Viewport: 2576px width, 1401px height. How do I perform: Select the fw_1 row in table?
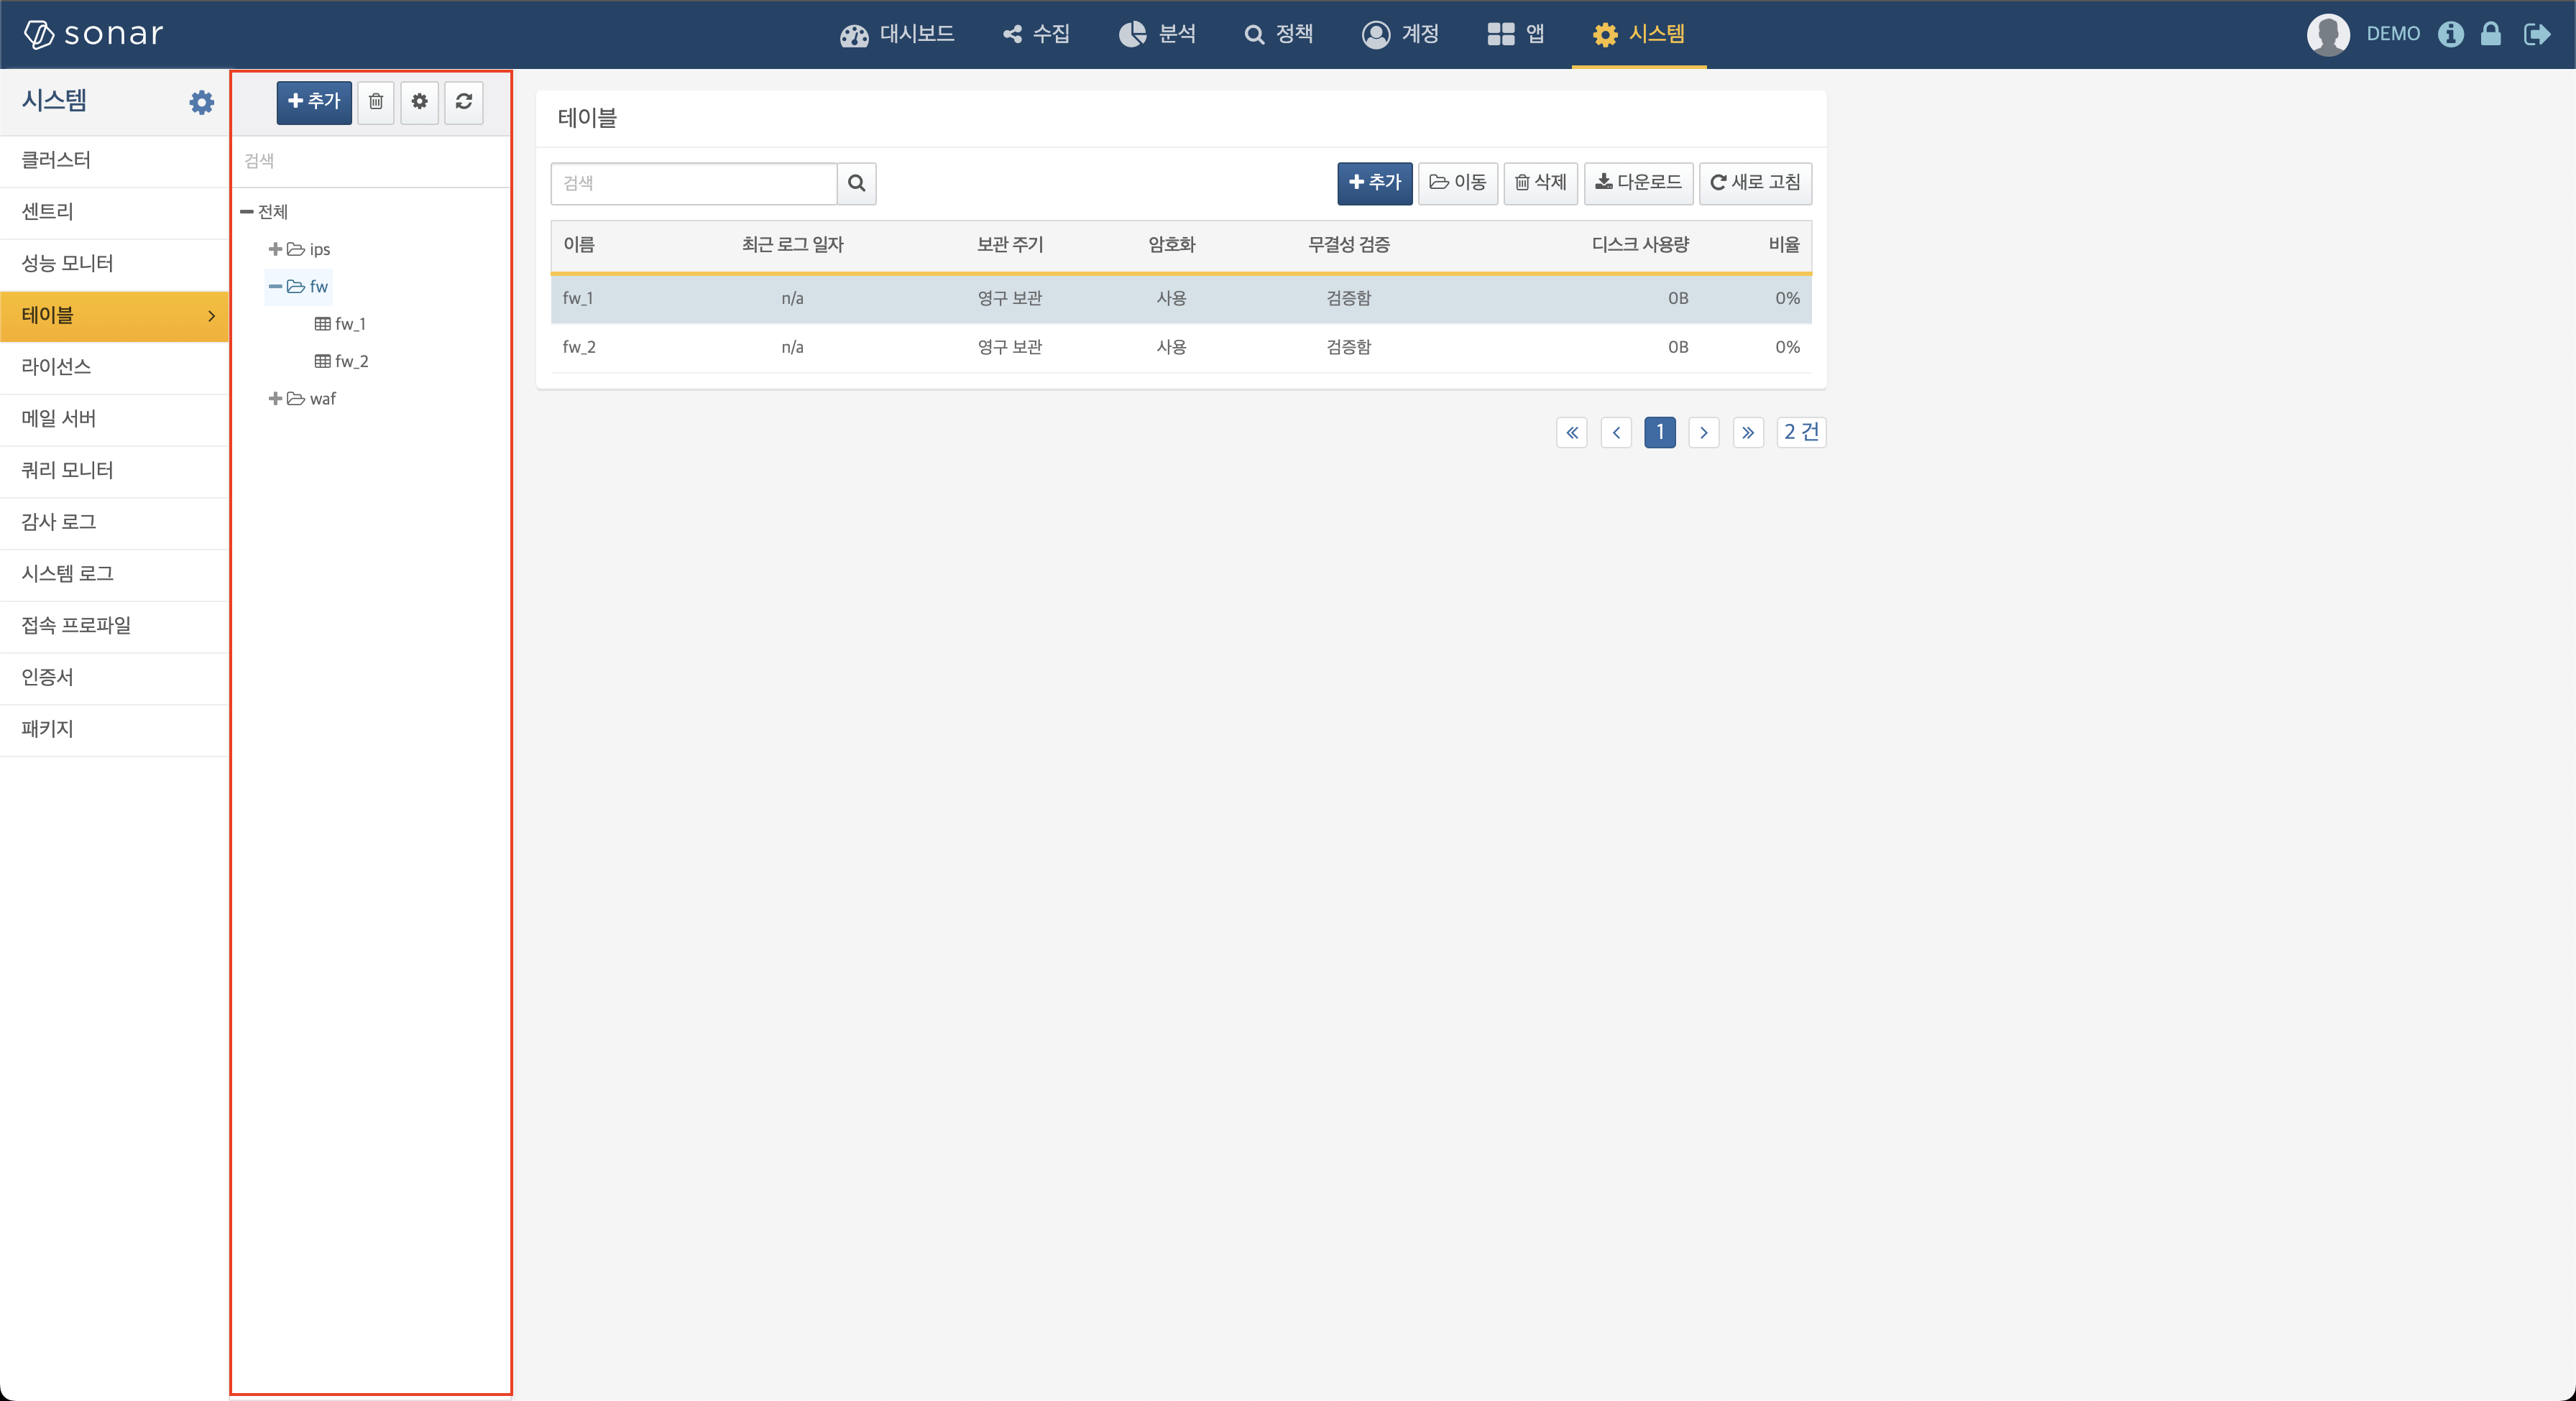pos(1181,299)
